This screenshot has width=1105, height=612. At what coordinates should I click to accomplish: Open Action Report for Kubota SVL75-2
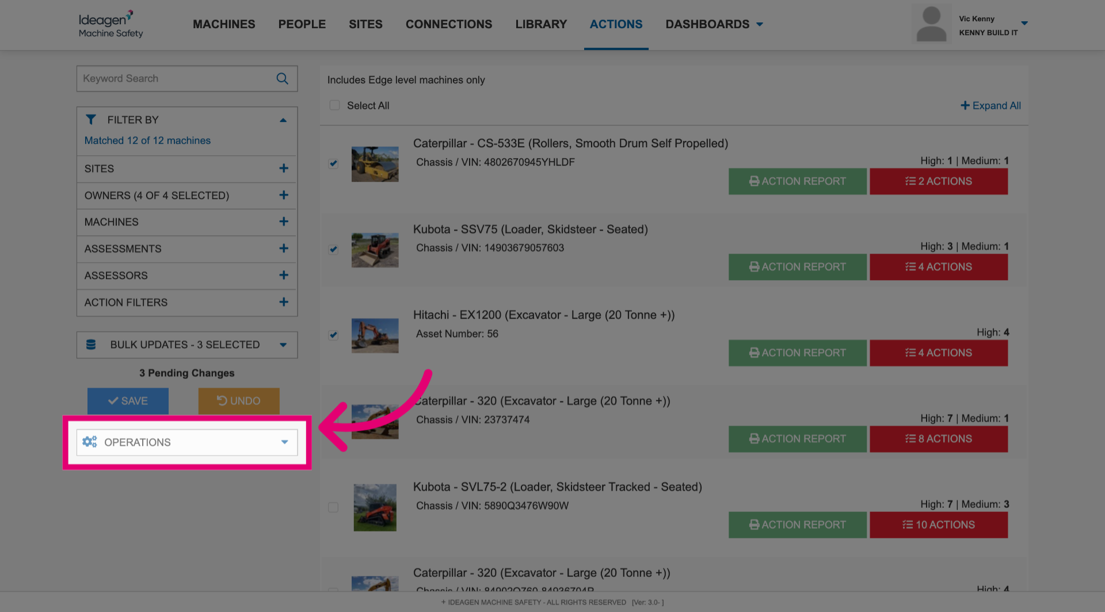797,525
